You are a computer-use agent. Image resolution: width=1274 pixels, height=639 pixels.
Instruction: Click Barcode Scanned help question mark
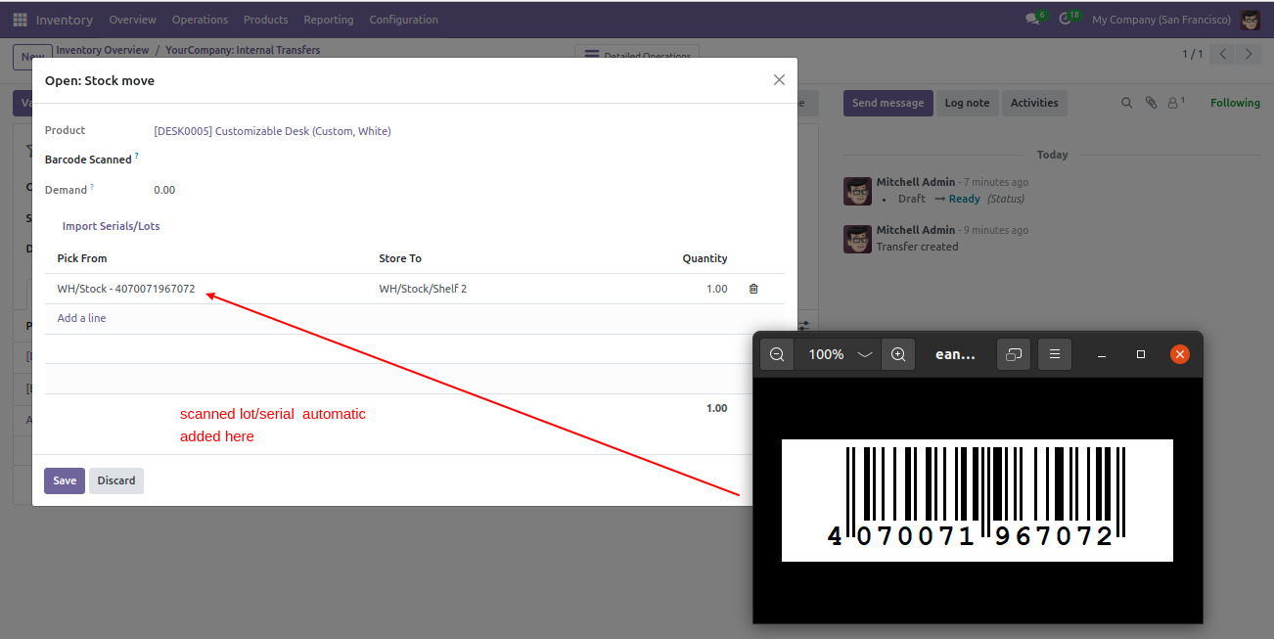[x=136, y=156]
